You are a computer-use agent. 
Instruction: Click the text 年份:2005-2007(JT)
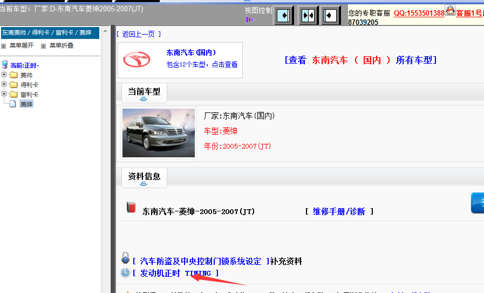click(237, 146)
